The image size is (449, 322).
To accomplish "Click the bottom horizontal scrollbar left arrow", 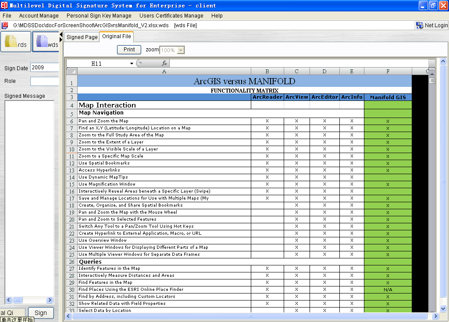I will coord(68,316).
